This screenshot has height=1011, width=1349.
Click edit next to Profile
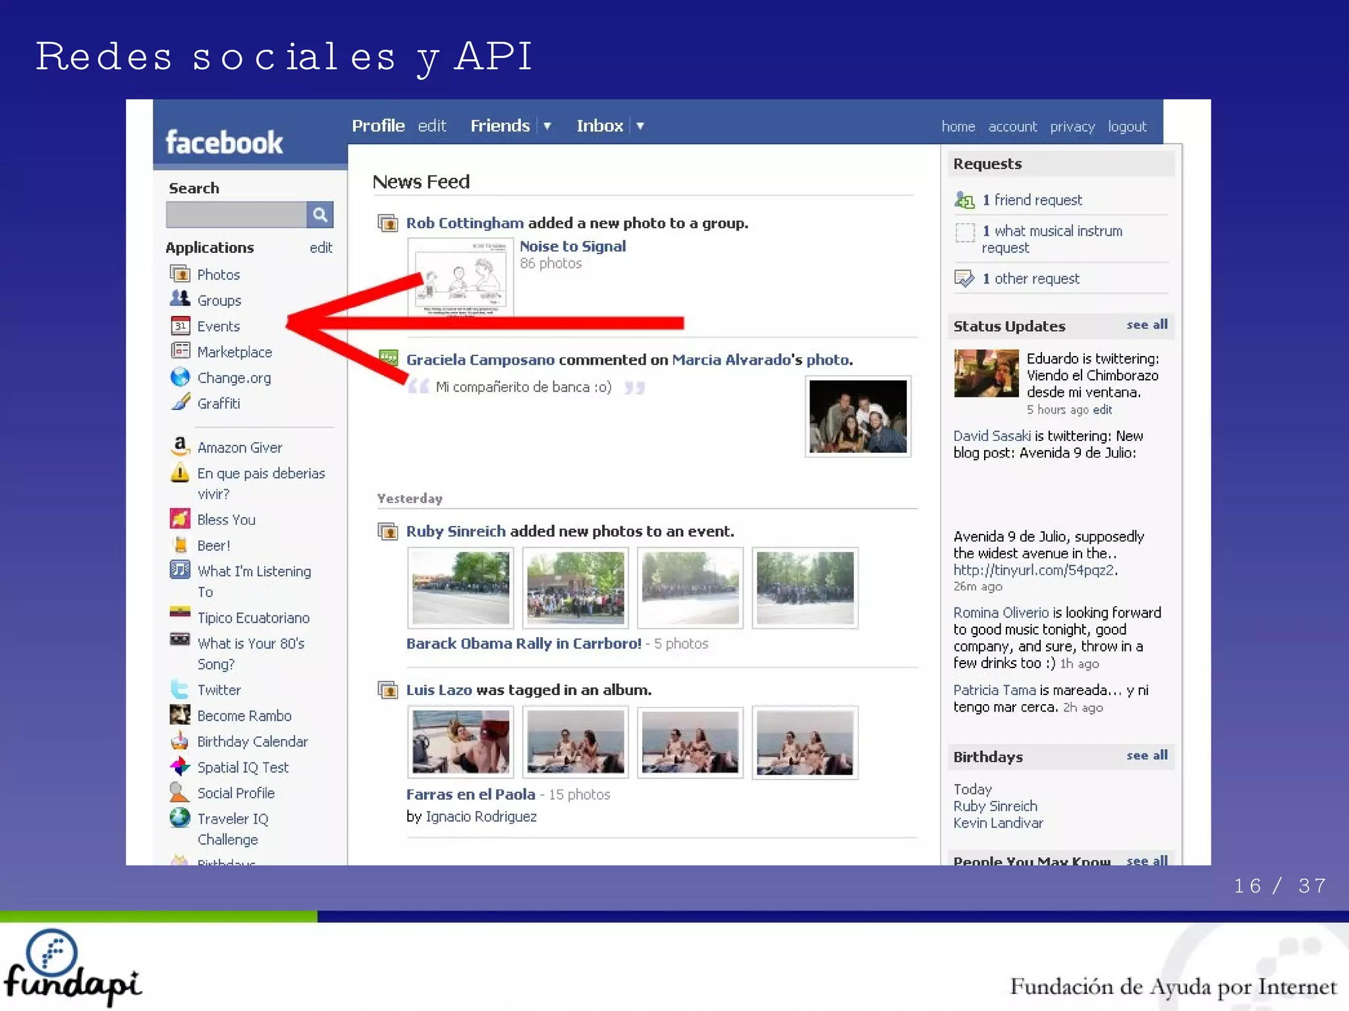tap(432, 126)
